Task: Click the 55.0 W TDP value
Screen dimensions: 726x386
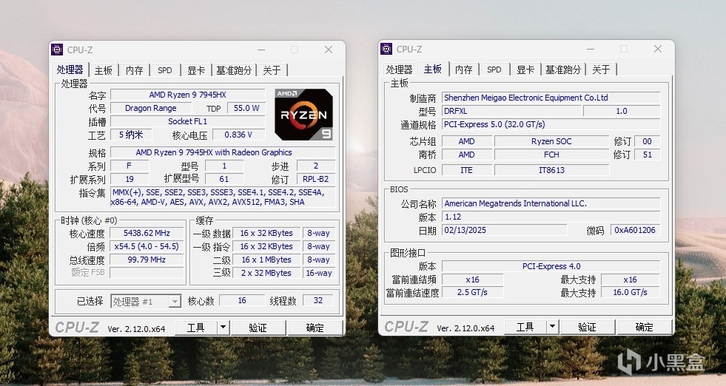Action: click(246, 108)
